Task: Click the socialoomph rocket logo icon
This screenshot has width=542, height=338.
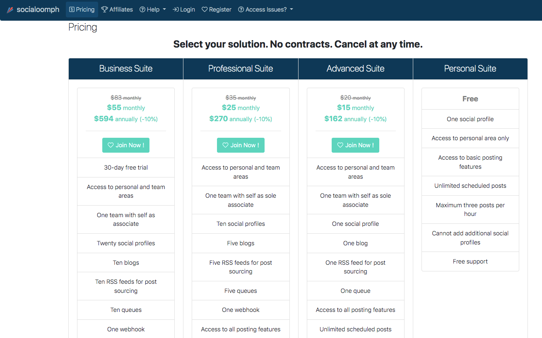Action: [9, 10]
